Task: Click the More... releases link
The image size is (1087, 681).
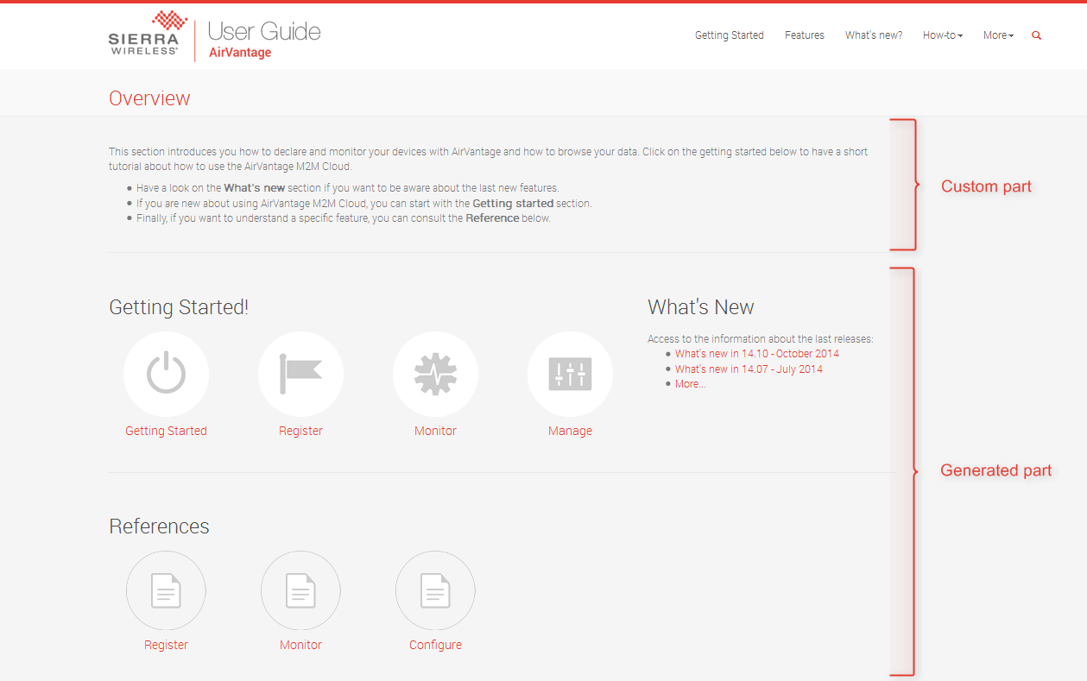Action: [x=691, y=384]
